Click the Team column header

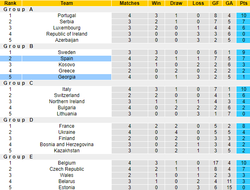pyautogui.click(x=67, y=3)
